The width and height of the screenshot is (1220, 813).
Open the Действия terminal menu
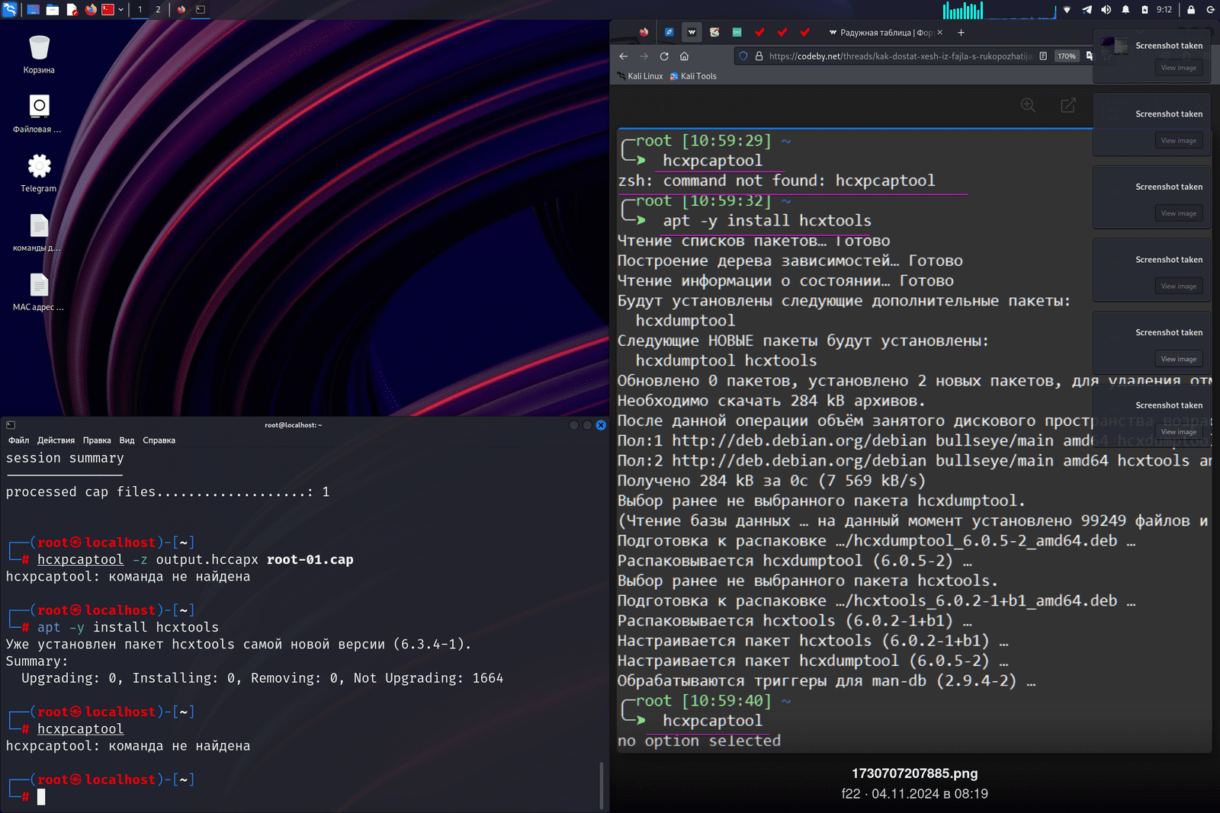[56, 440]
